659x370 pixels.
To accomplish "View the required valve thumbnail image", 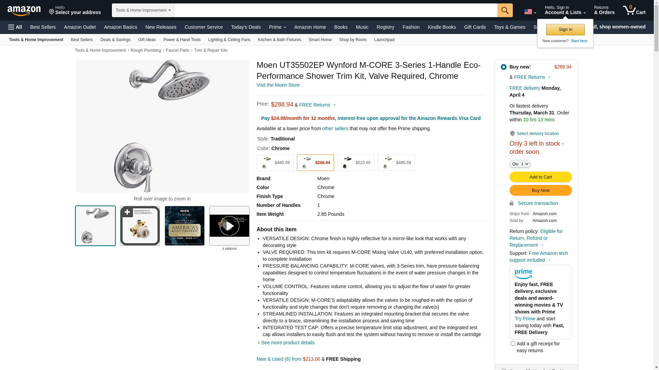I will tap(140, 226).
